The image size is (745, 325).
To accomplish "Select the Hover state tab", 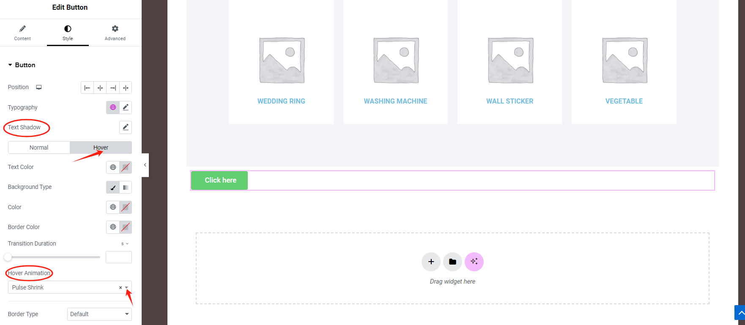I will coord(101,147).
